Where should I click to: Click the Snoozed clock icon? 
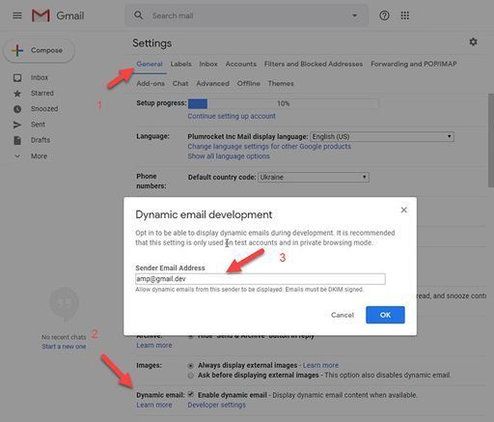click(17, 109)
